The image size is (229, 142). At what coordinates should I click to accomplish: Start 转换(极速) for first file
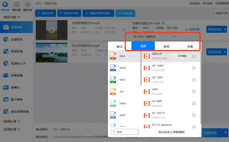(x=215, y=29)
